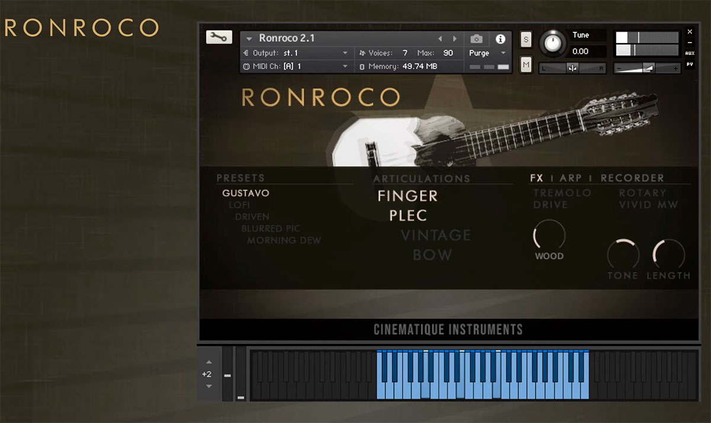Screen dimensions: 711x423
Task: Minimize the instrument with the minus button
Action: (x=690, y=43)
